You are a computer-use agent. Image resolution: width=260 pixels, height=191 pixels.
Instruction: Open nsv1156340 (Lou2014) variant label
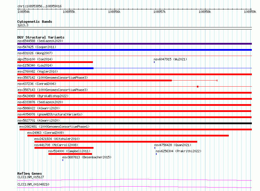click(35, 65)
